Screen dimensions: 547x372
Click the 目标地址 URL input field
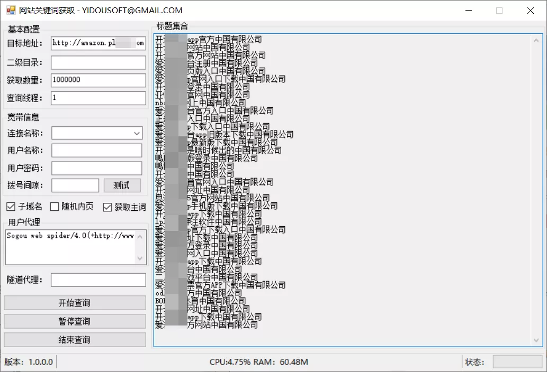[x=98, y=43]
